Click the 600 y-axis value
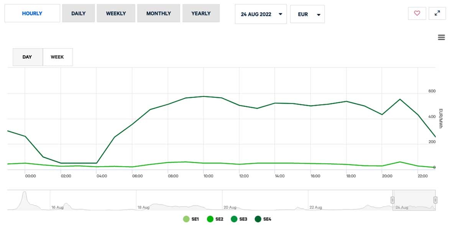 click(x=432, y=91)
